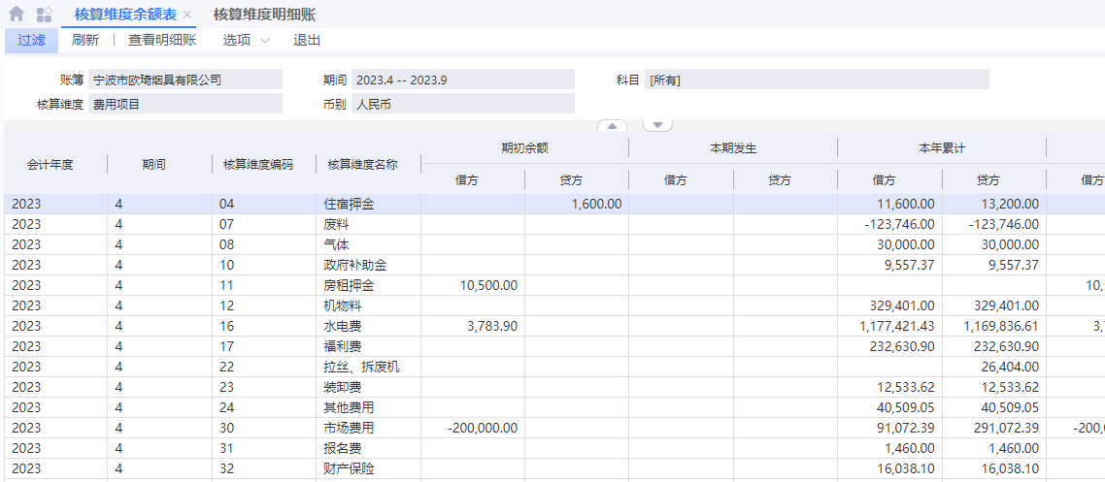Open the app grid menu icon

[44, 15]
